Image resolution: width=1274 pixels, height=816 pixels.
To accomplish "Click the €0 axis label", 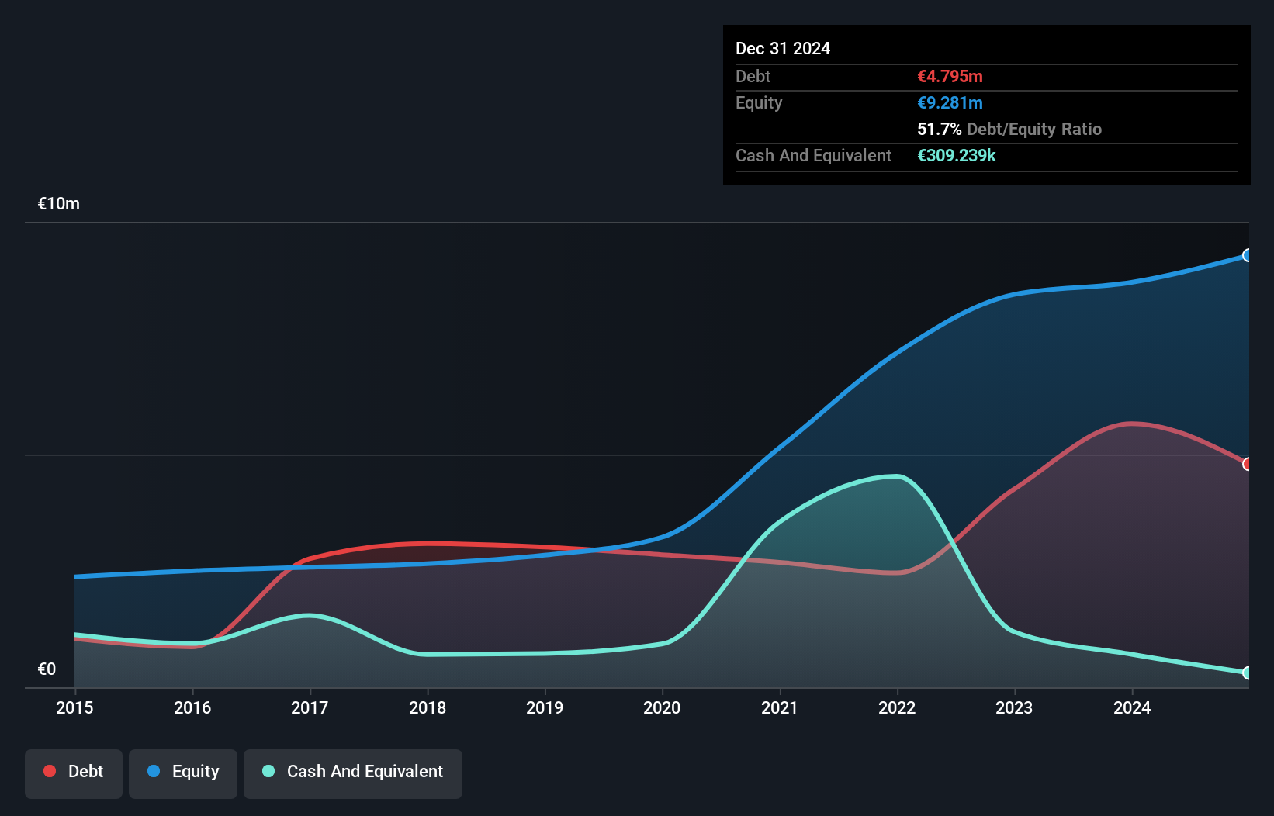I will tap(47, 668).
